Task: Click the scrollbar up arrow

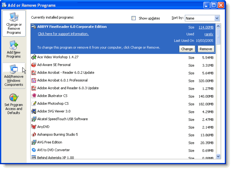Action: click(x=218, y=26)
